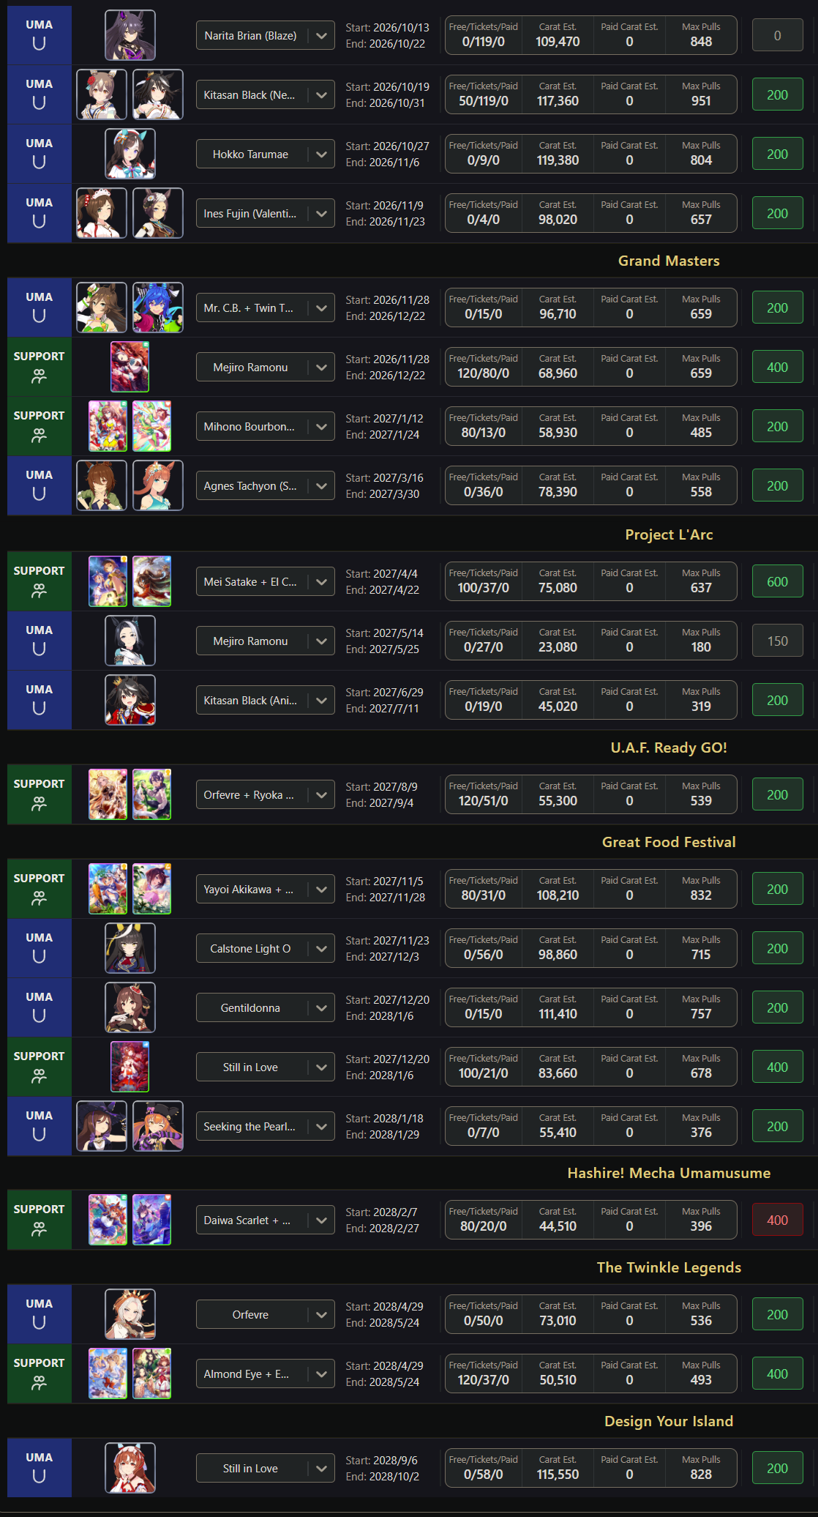Click the gray 150 pulls field for Mejiro Ramonu
This screenshot has width=818, height=1517.
click(777, 641)
